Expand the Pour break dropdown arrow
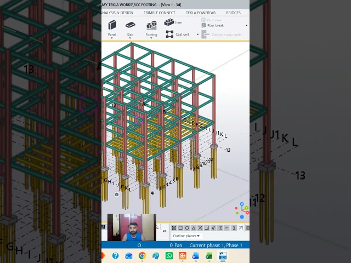The image size is (351, 263). tap(246, 25)
